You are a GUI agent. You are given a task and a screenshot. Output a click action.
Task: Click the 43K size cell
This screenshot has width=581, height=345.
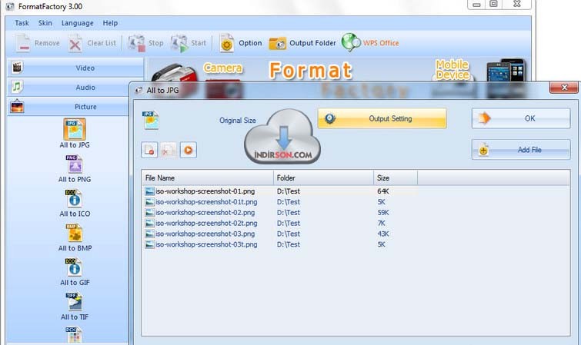click(383, 234)
